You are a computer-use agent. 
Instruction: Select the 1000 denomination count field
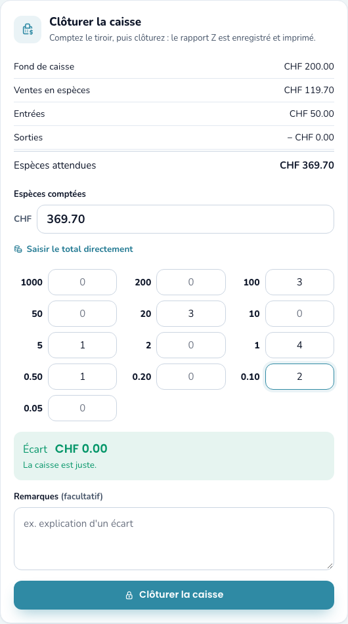tap(83, 282)
